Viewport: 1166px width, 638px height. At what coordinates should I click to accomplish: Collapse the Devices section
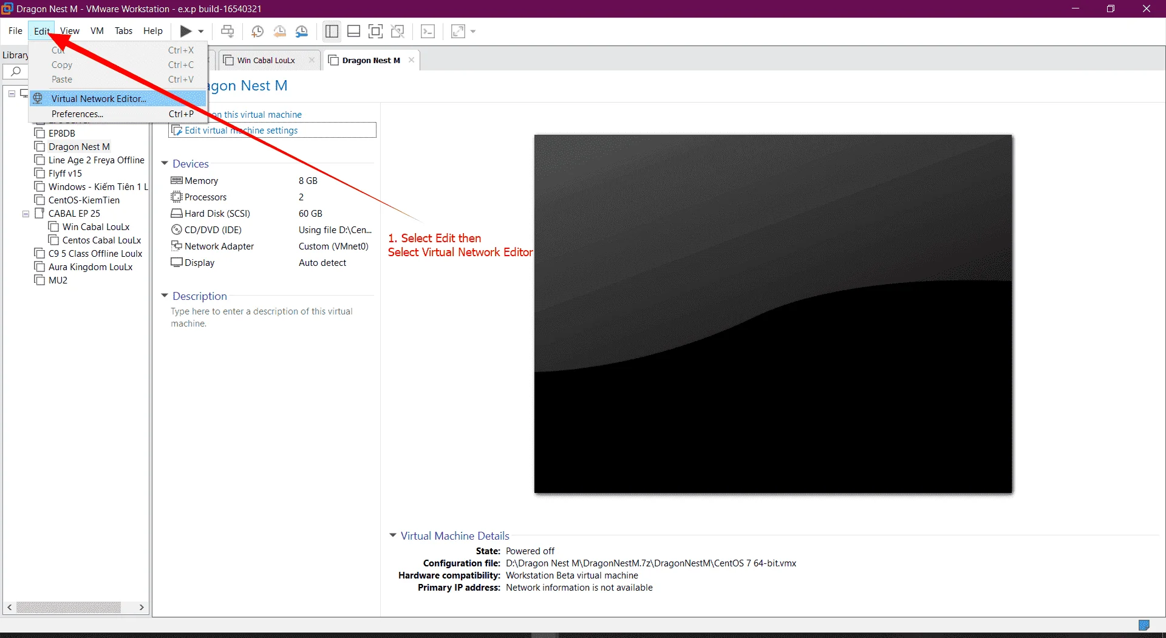pyautogui.click(x=165, y=163)
